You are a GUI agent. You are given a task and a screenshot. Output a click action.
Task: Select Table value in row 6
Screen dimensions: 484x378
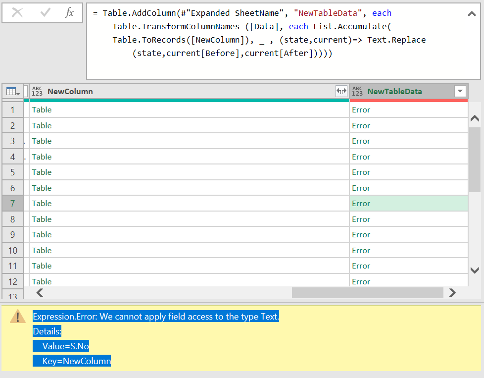coord(42,188)
